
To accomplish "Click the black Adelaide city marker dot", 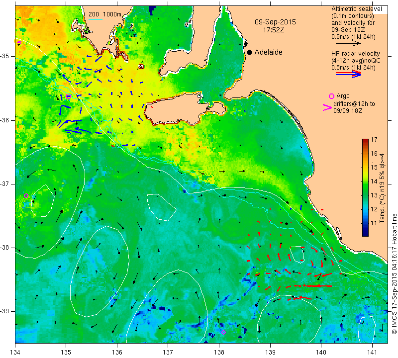I will [250, 52].
